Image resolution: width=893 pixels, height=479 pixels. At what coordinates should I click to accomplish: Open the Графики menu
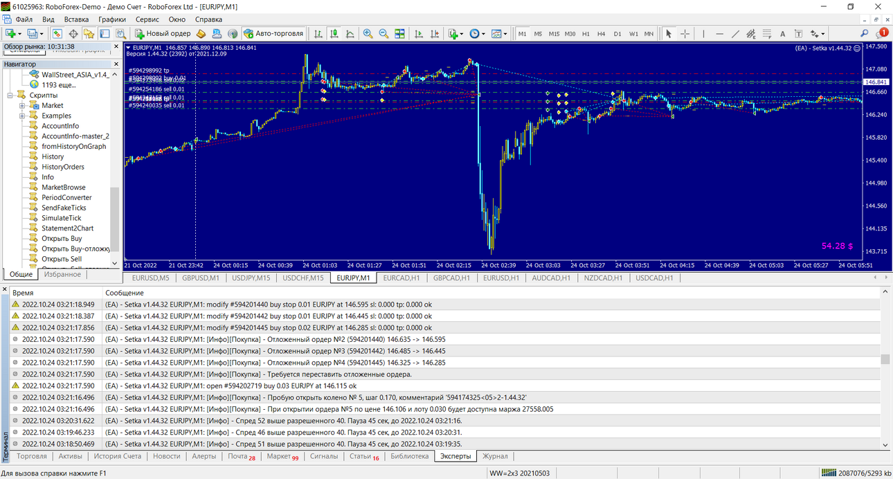112,19
